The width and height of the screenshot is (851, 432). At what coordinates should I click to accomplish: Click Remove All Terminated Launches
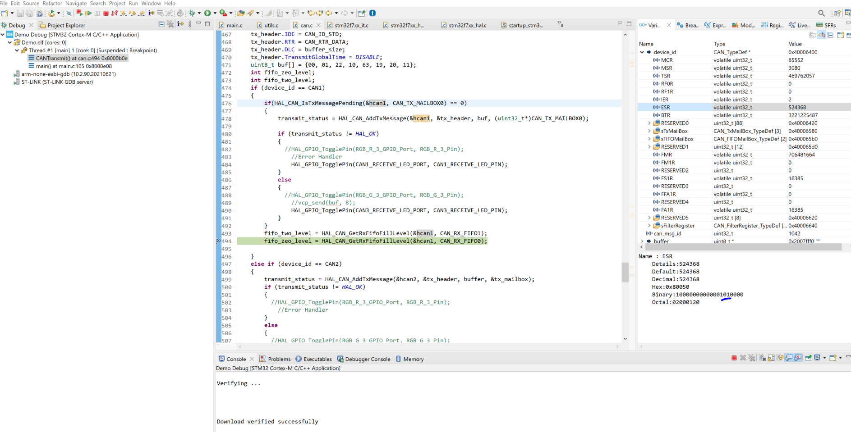click(x=752, y=358)
